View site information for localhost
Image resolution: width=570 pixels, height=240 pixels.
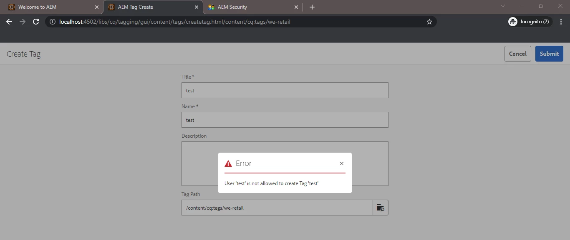(x=53, y=22)
